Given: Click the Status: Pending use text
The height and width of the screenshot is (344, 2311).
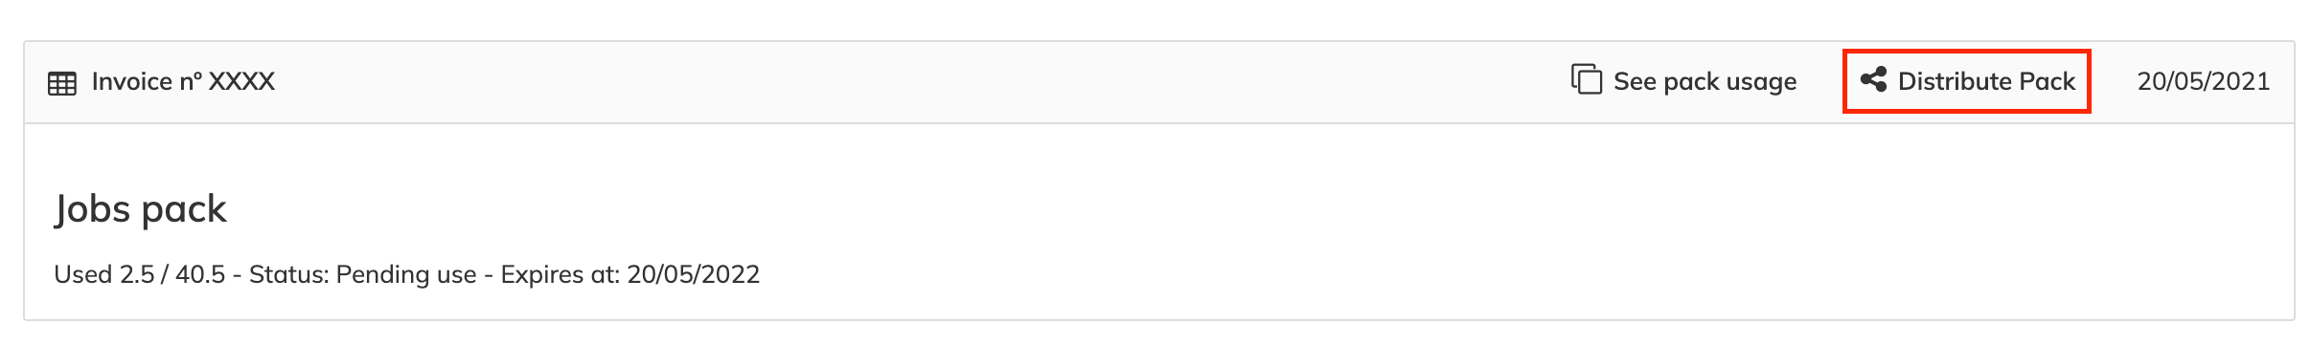Looking at the screenshot, I should (x=362, y=274).
